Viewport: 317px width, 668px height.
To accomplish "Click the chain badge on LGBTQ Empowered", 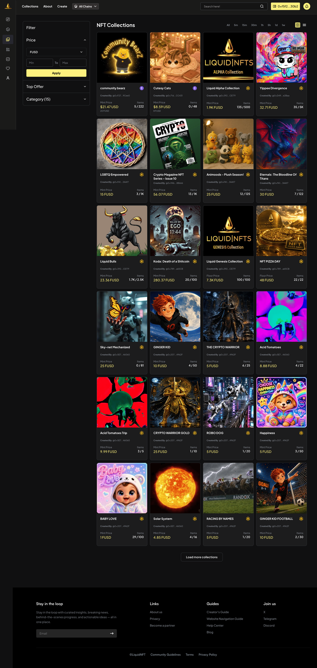I will click(142, 175).
